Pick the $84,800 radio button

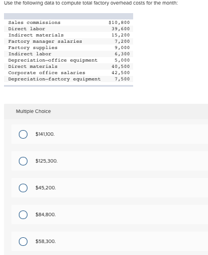point(23,214)
